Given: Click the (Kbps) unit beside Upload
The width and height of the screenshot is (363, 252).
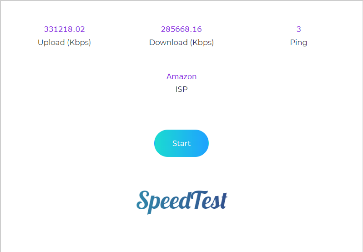Looking at the screenshot, I should (x=79, y=43).
